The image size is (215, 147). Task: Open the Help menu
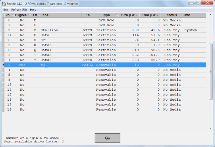pyautogui.click(x=33, y=10)
